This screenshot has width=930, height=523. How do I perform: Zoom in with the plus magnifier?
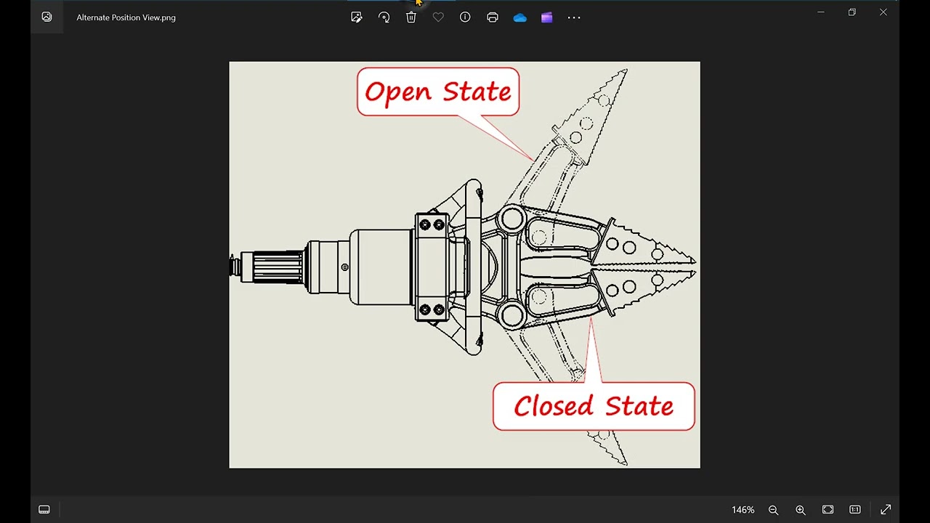click(x=801, y=510)
